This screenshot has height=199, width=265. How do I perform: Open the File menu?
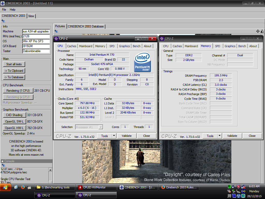click(4, 10)
